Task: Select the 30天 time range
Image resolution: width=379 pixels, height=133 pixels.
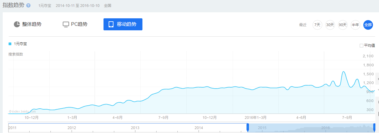Action: 330,25
